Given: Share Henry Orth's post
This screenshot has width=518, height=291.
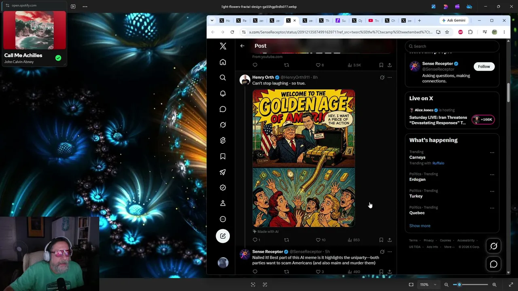Looking at the screenshot, I should (390, 240).
